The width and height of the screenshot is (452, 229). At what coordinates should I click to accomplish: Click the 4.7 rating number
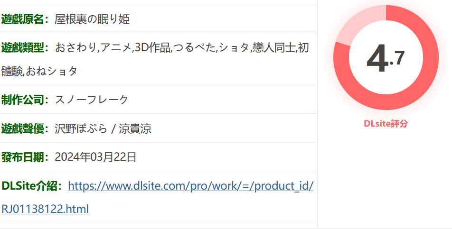click(386, 58)
